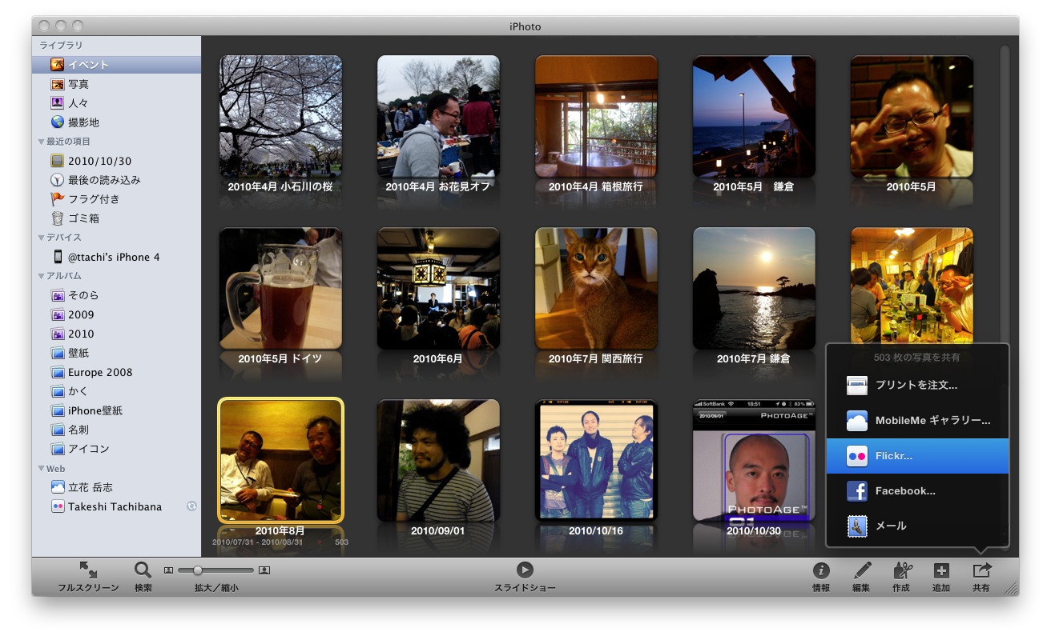Open the Info panel icon
Screen dimensions: 1051x644
pos(821,570)
